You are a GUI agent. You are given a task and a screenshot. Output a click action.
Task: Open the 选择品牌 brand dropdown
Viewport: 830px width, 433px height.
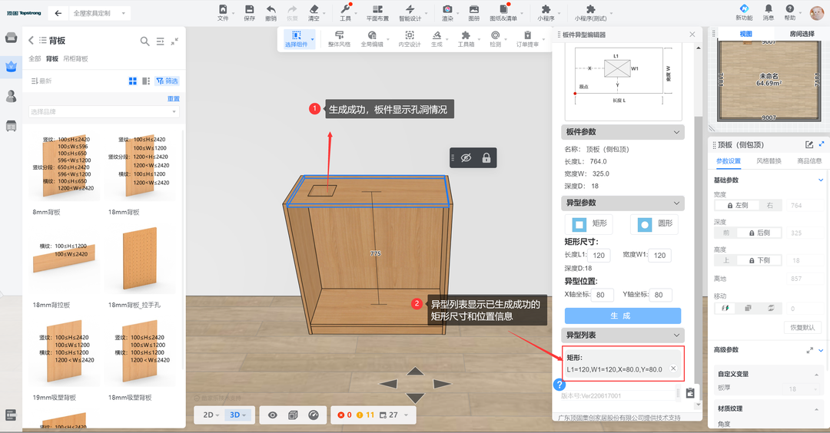104,112
